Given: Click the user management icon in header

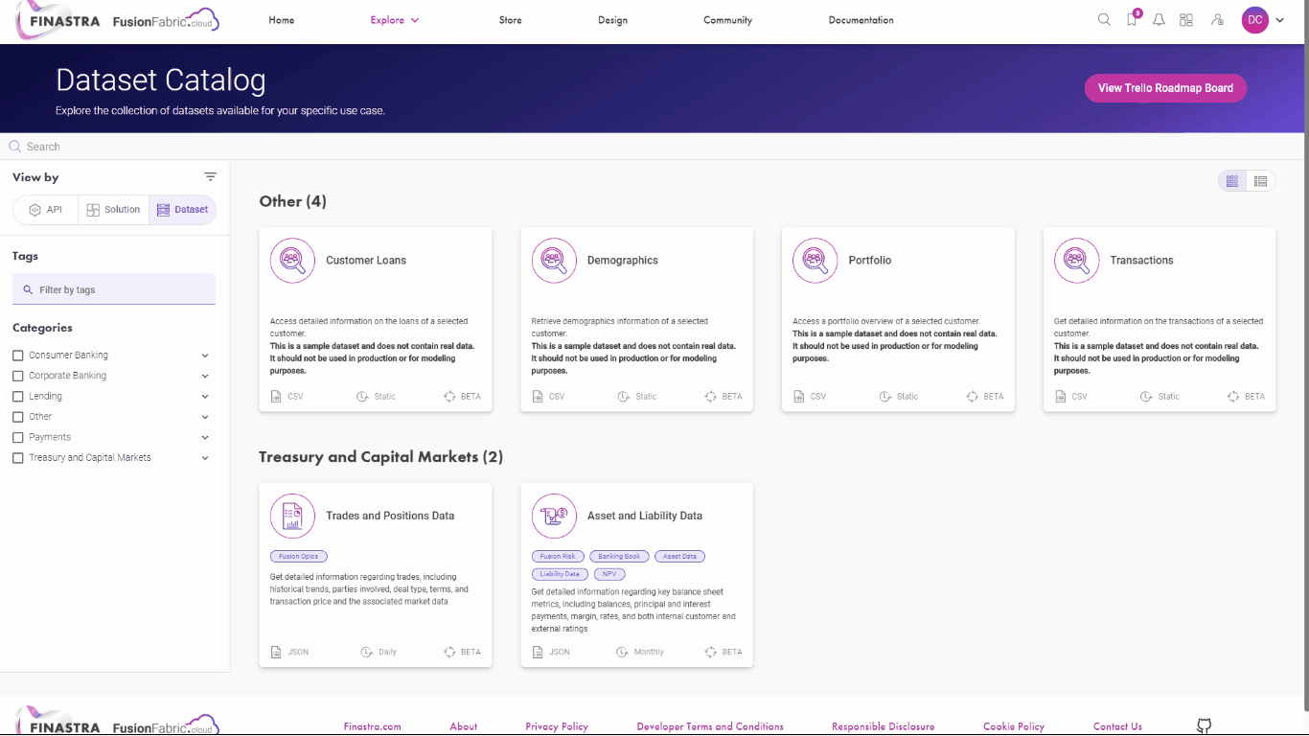Looking at the screenshot, I should [x=1217, y=20].
